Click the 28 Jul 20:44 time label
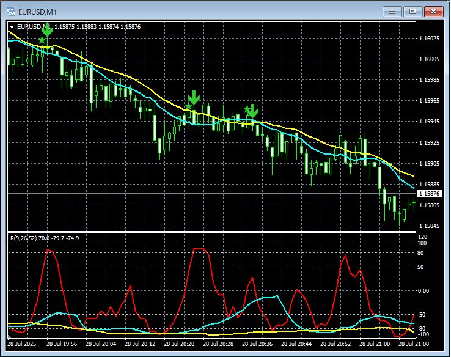Screen dimensions: 451x357 pyautogui.click(x=296, y=344)
